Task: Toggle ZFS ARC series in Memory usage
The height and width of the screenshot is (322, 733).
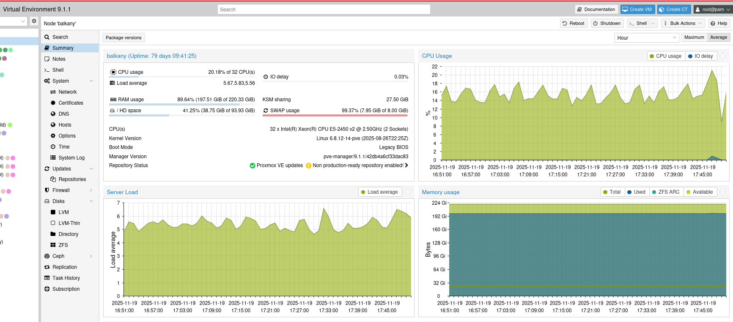Action: [666, 192]
